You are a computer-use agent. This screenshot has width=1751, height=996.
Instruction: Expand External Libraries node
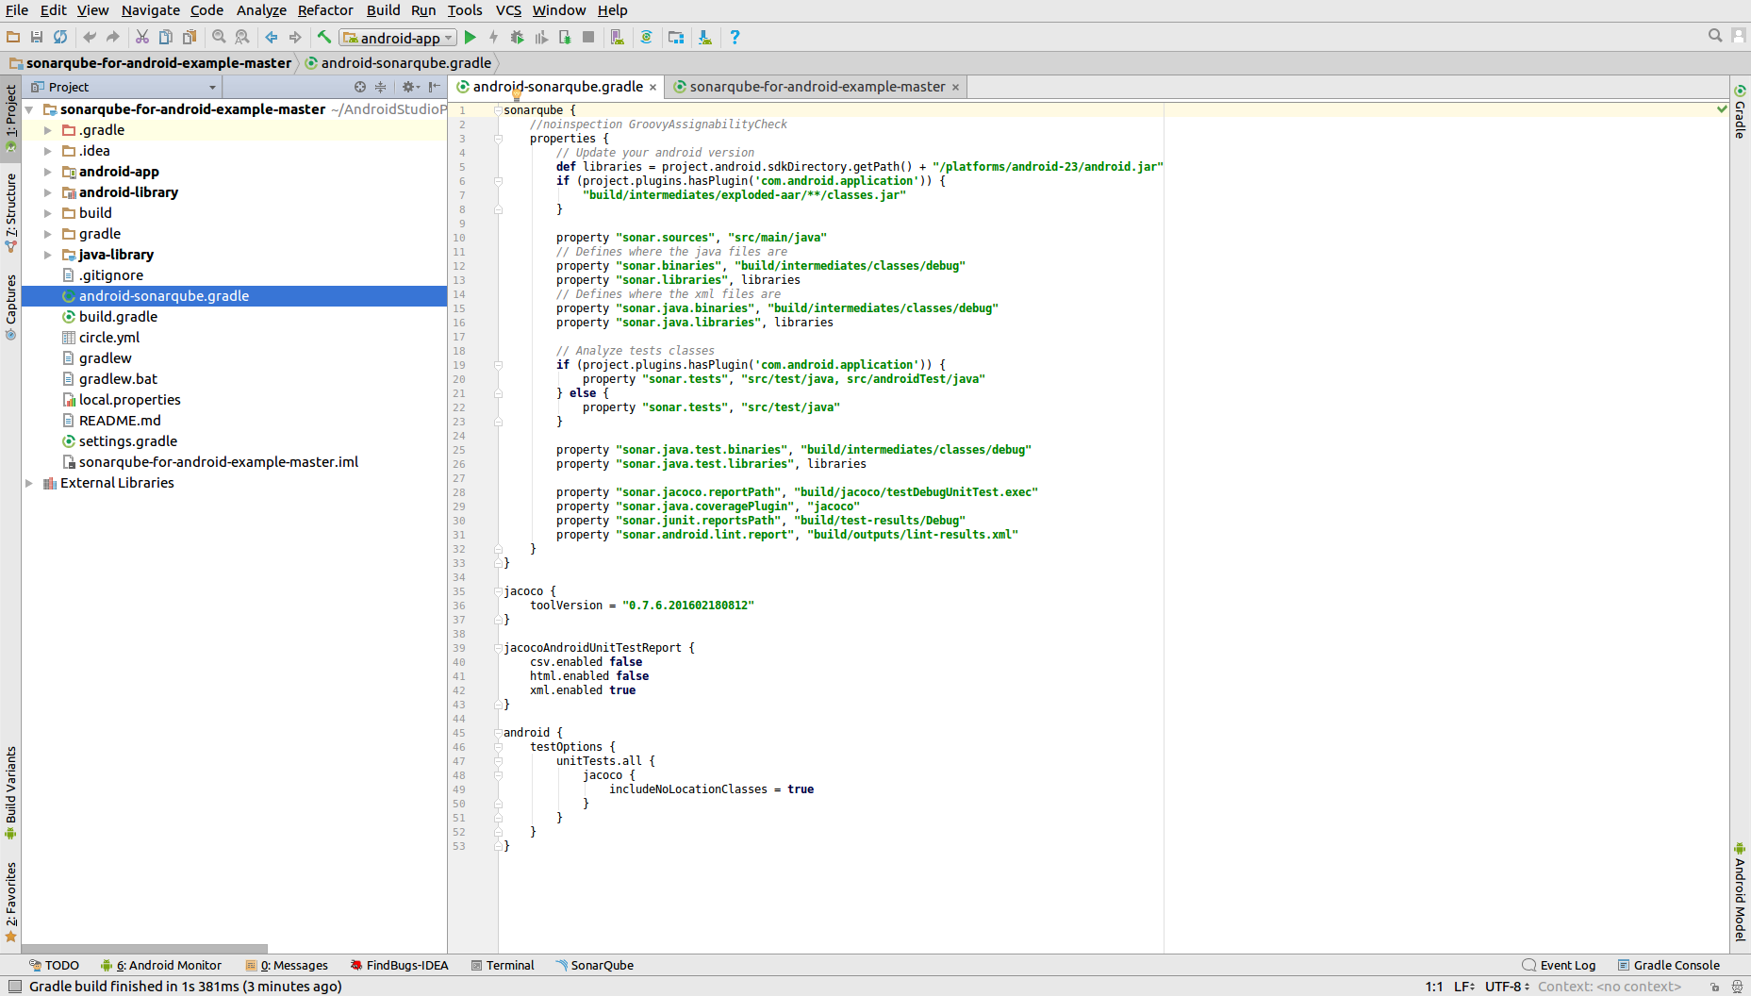[29, 483]
